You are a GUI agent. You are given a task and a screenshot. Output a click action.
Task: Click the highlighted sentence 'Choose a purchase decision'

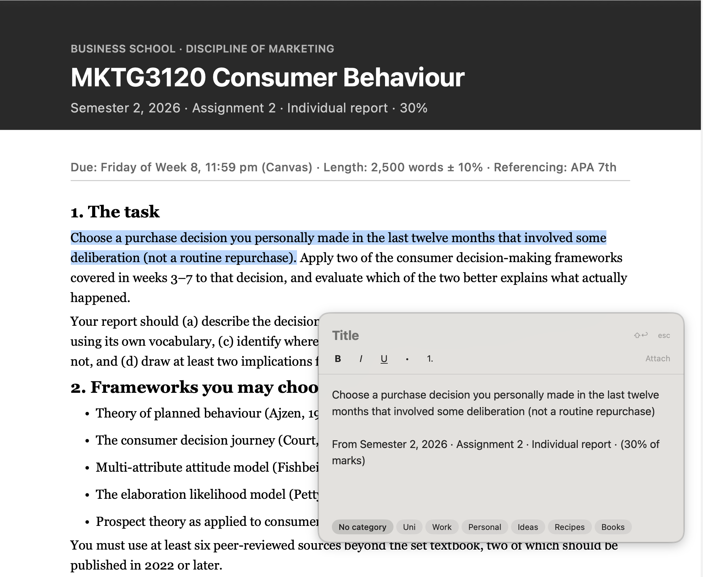(338, 248)
